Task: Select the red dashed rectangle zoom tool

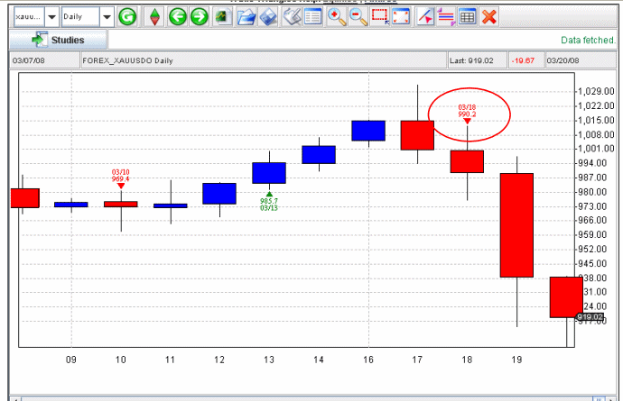Action: coord(380,16)
